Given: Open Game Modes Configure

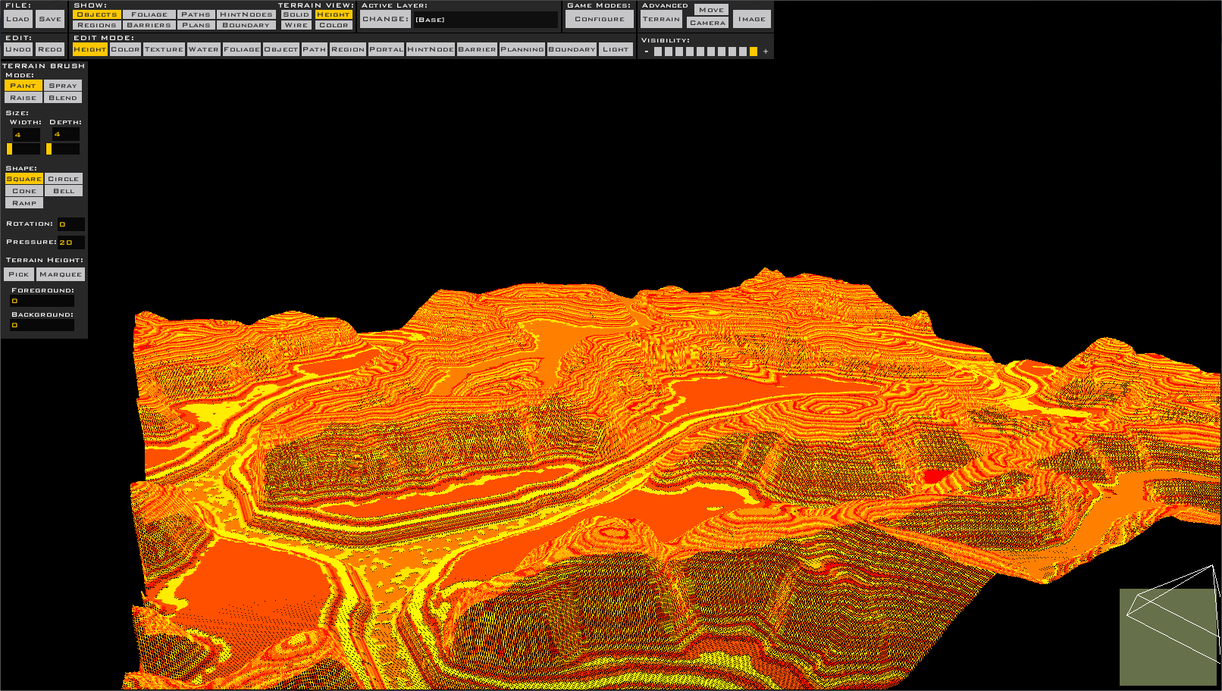Looking at the screenshot, I should click(x=600, y=19).
